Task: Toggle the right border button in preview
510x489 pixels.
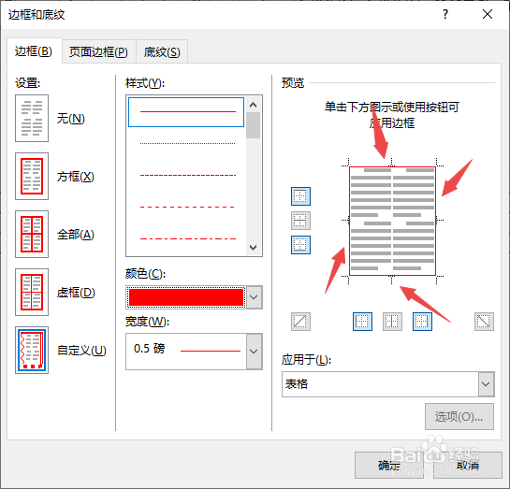Action: (x=422, y=322)
